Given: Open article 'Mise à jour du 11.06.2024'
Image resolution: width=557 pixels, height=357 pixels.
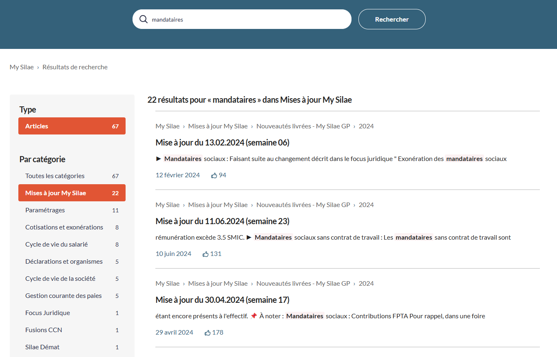Looking at the screenshot, I should pyautogui.click(x=222, y=221).
